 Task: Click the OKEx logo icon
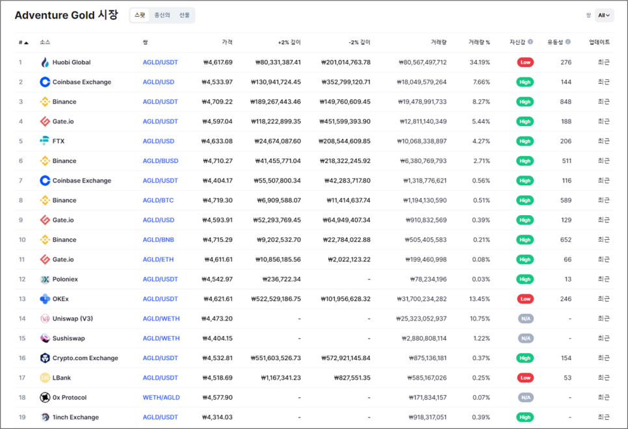pyautogui.click(x=45, y=299)
